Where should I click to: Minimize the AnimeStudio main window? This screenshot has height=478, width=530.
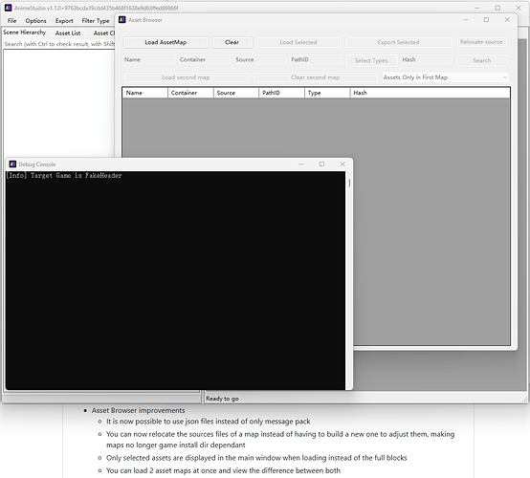[x=477, y=8]
